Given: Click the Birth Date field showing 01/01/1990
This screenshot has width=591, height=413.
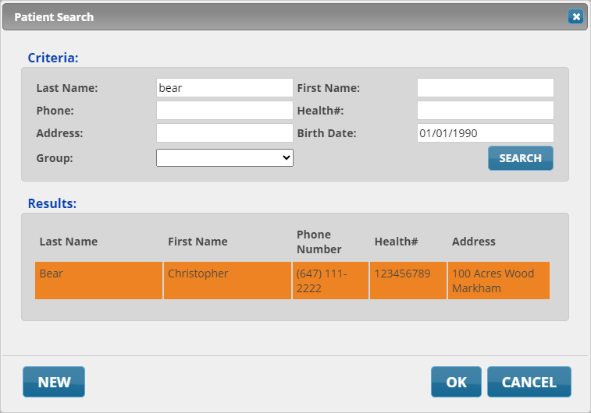Looking at the screenshot, I should (x=485, y=133).
